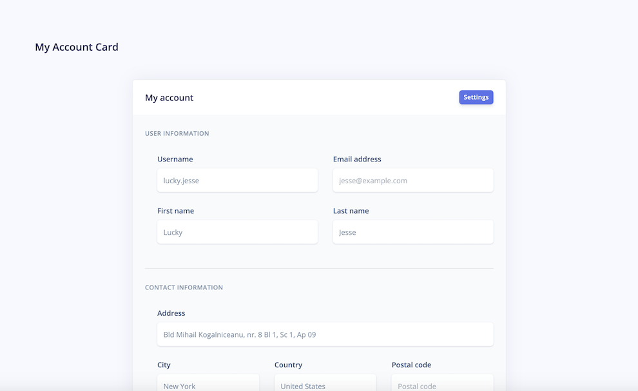Select the Last name input showing Jesse
This screenshot has height=391, width=638.
412,232
